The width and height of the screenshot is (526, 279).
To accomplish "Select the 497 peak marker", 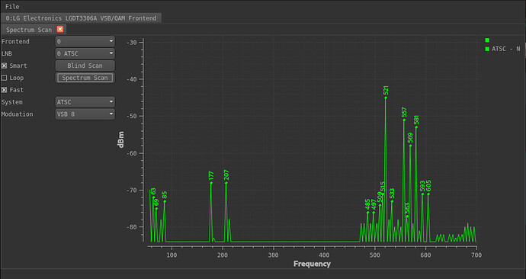I will click(x=374, y=212).
